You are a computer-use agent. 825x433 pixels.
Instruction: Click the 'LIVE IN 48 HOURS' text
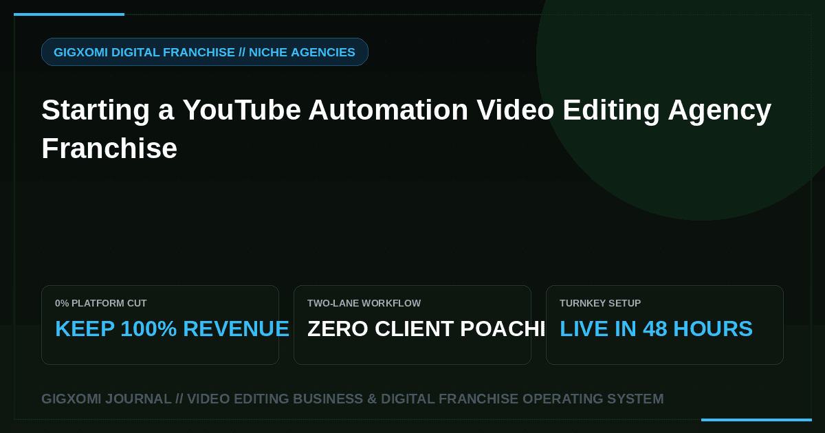(x=656, y=329)
